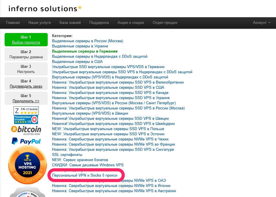This screenshot has width=276, height=197.
Task: Open SSD VPS в Швейцарии category
Action: (113, 124)
